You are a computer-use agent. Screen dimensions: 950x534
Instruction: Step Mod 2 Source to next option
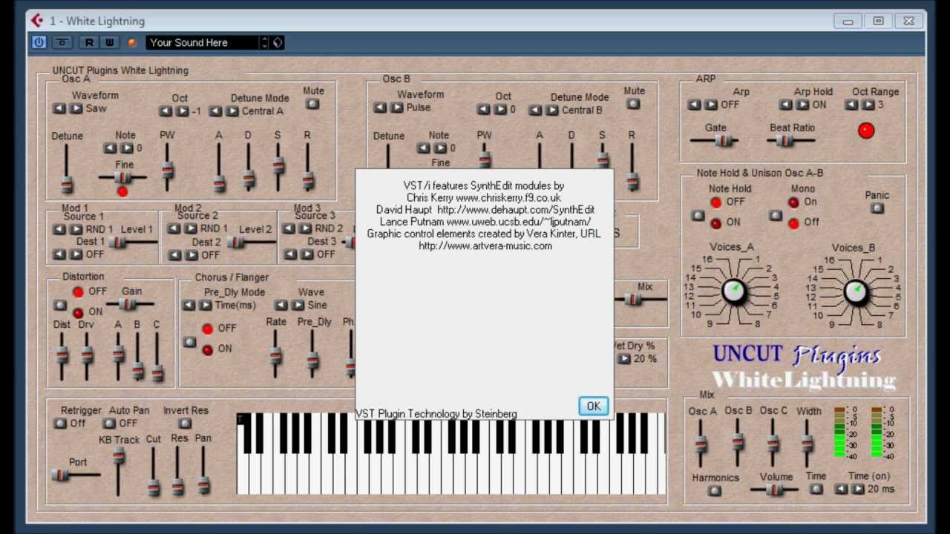pos(191,228)
